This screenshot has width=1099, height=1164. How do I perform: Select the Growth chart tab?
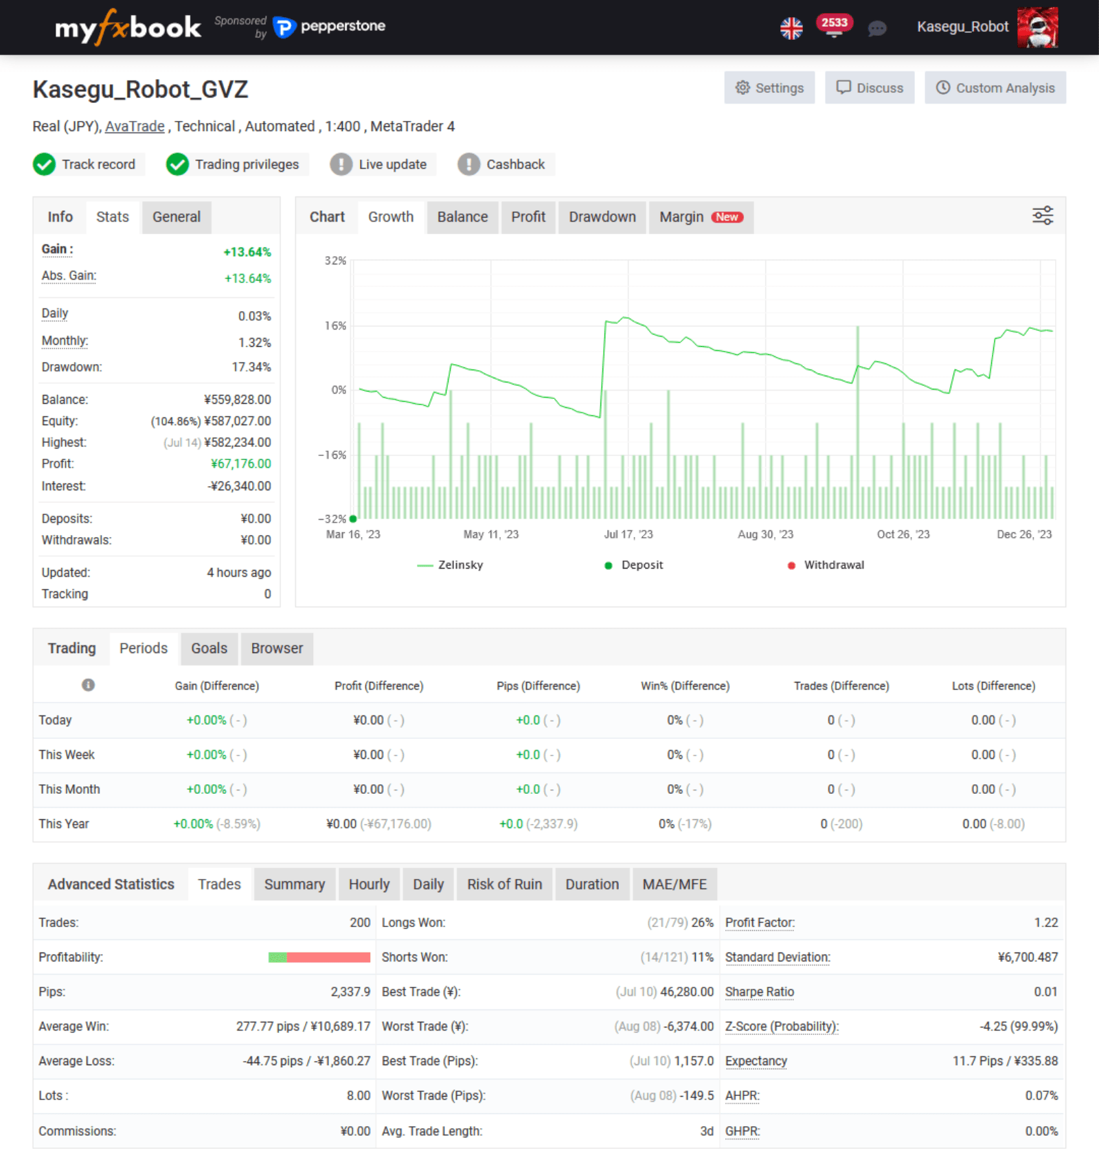[391, 217]
